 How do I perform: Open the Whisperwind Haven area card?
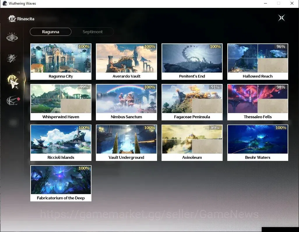click(x=61, y=102)
